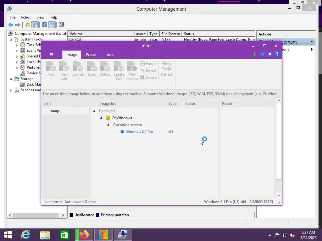Open File Explorer from the taskbar
322x241 pixels.
(x=45, y=235)
